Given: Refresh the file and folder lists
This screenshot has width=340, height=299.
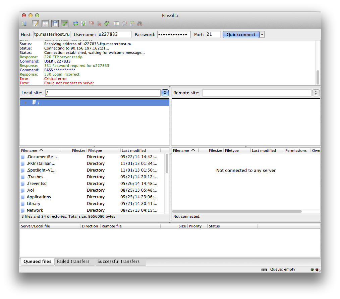Looking at the screenshot, I should pos(76,23).
